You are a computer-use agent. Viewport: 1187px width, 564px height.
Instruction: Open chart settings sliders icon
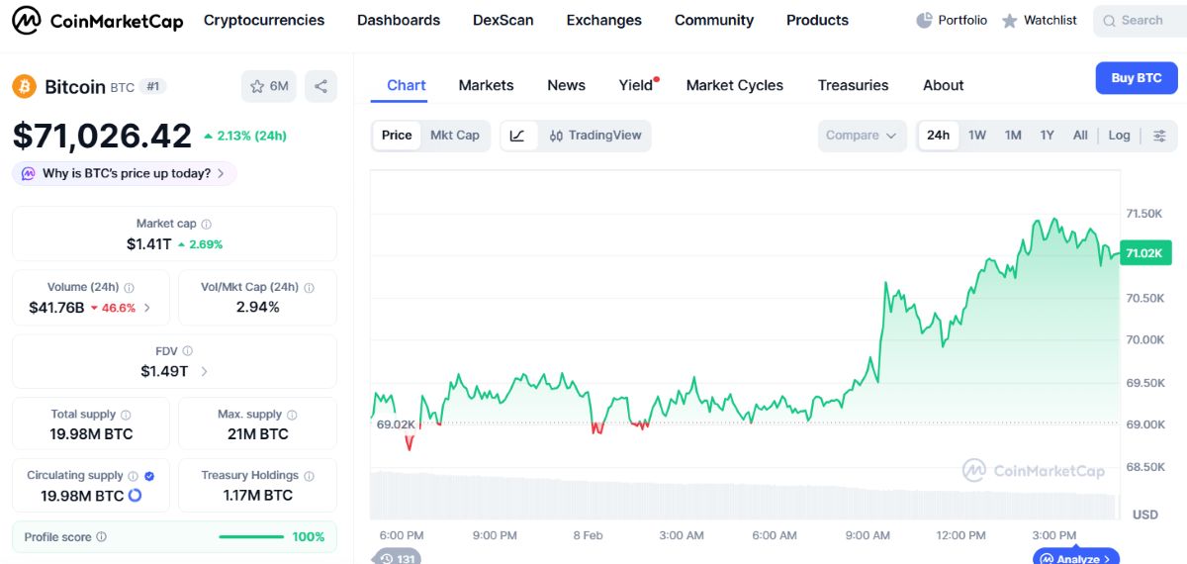pos(1159,136)
